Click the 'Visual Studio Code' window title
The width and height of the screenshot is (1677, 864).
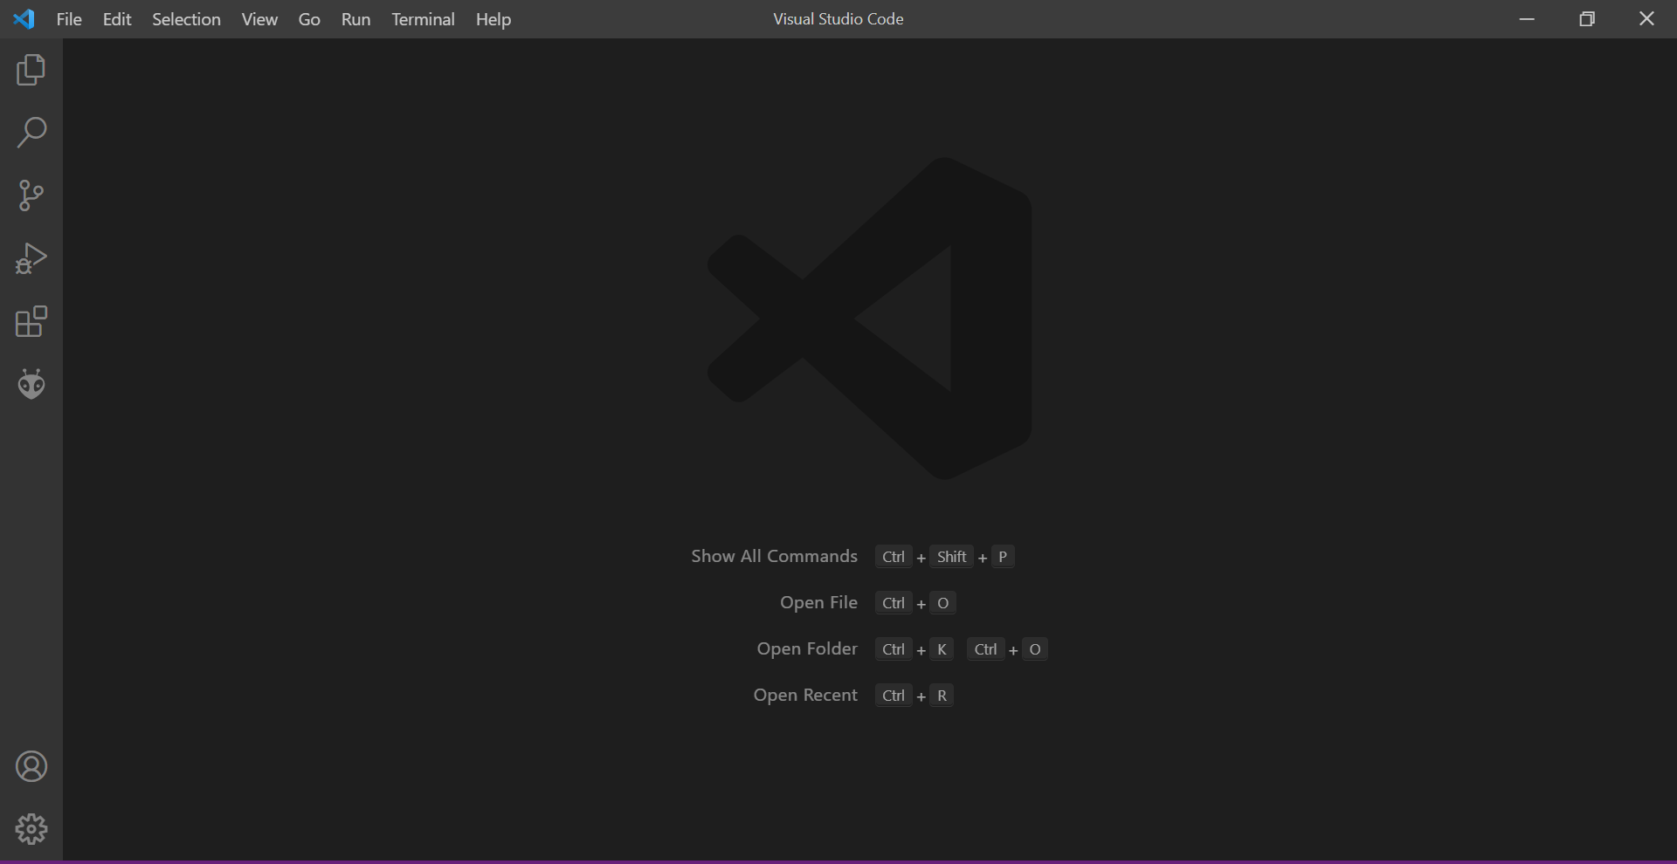pos(838,19)
